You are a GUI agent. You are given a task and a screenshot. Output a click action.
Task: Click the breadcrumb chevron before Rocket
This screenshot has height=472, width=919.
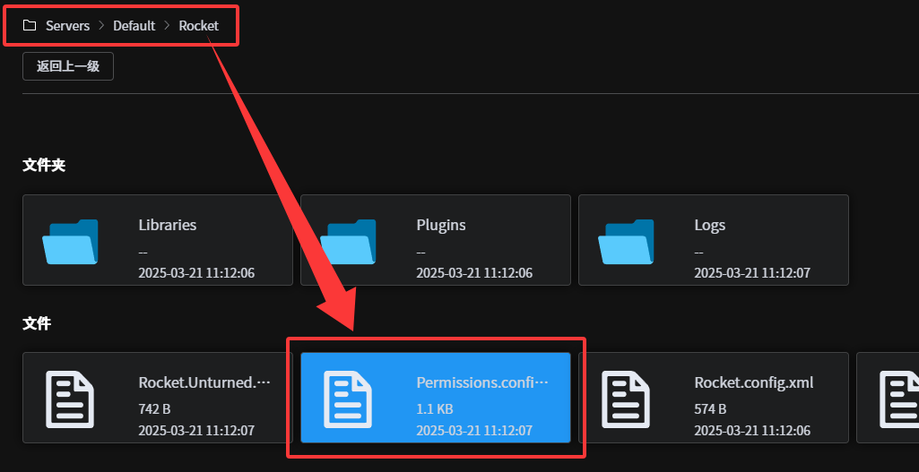(x=167, y=26)
